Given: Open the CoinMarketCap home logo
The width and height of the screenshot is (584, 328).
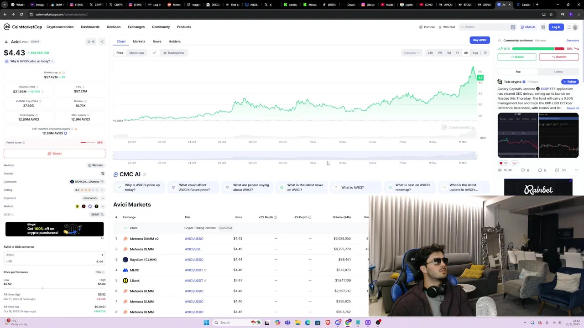Looking at the screenshot, I should point(23,27).
